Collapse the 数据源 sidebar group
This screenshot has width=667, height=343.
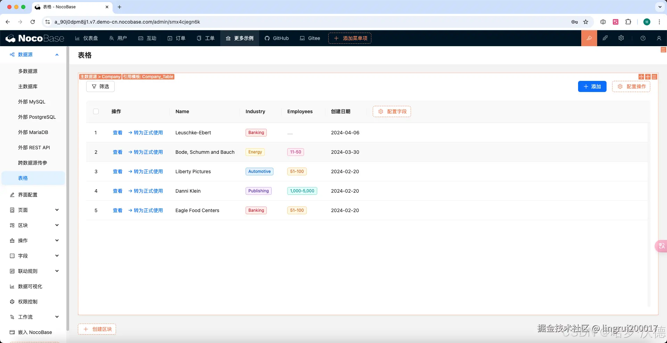[x=57, y=55]
